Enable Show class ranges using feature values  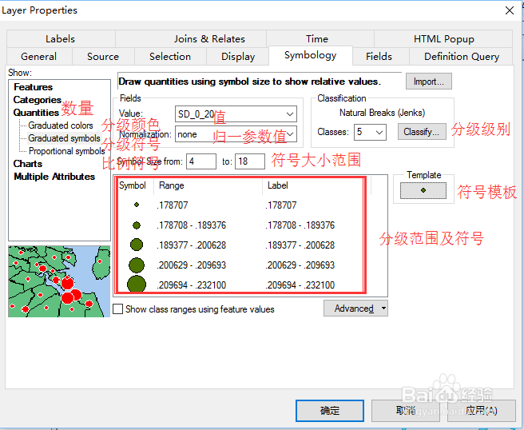tap(118, 309)
